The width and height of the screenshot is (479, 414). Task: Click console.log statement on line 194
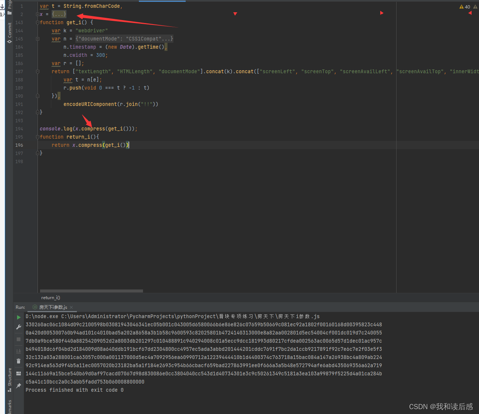click(x=88, y=129)
